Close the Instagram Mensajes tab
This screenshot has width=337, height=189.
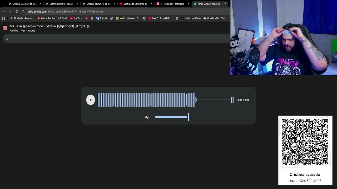point(188,4)
